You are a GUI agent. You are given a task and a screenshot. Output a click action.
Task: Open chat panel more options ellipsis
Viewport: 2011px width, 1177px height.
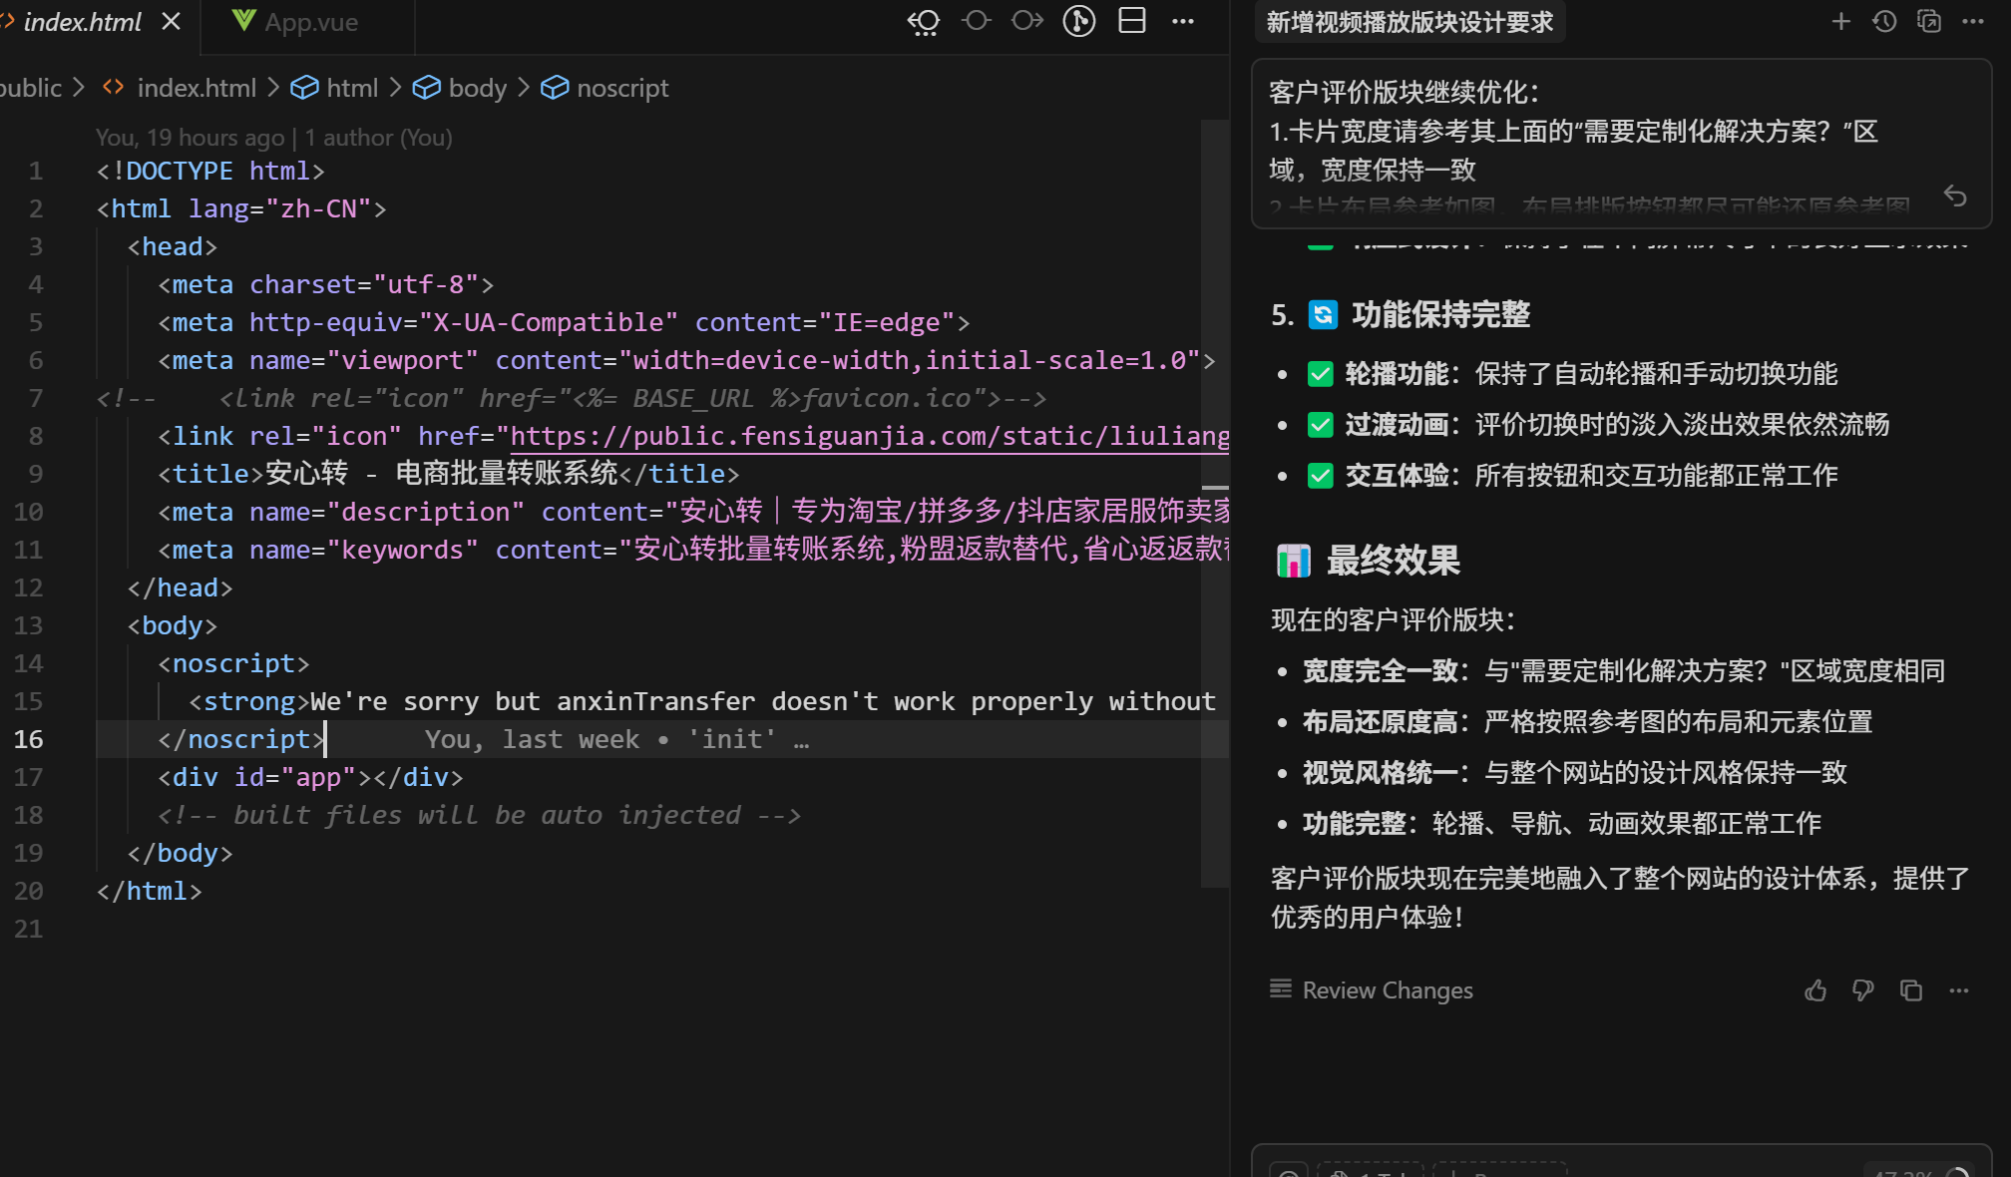click(x=1973, y=21)
